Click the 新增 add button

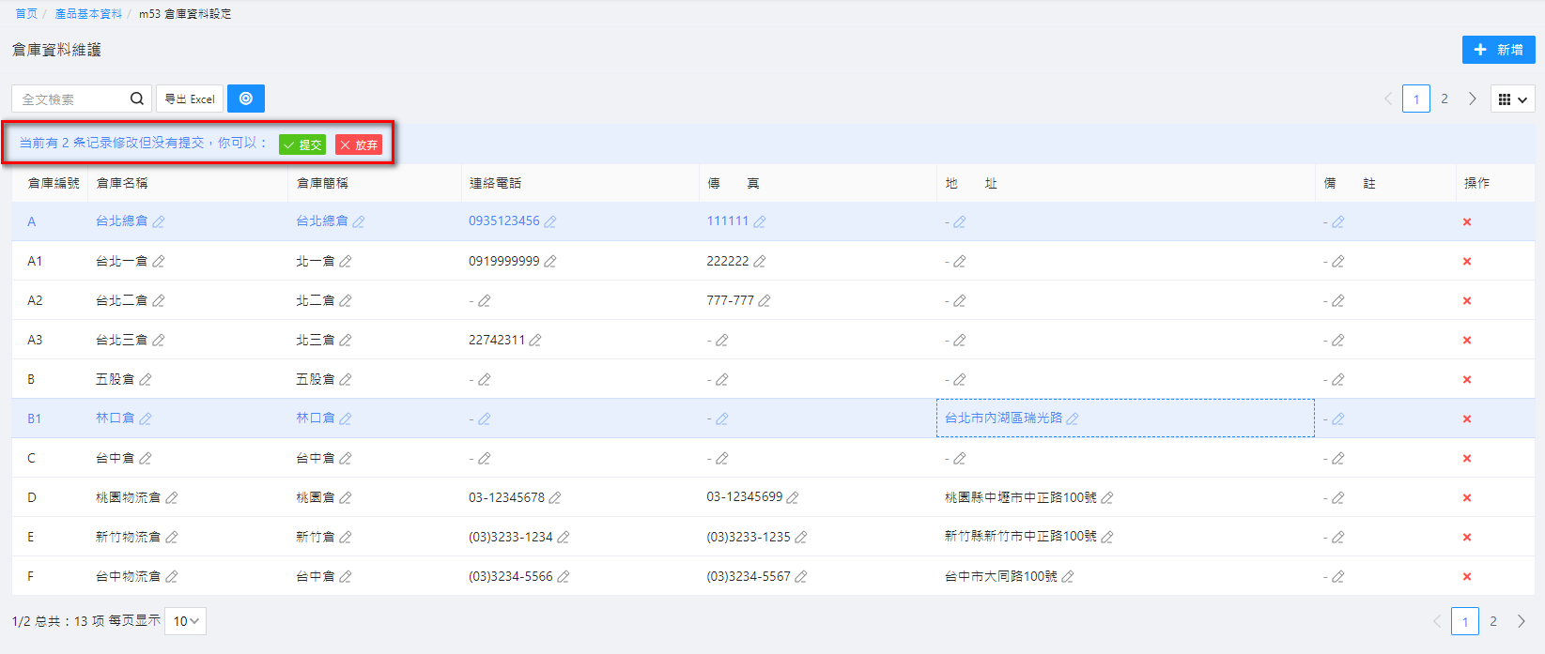coord(1498,50)
